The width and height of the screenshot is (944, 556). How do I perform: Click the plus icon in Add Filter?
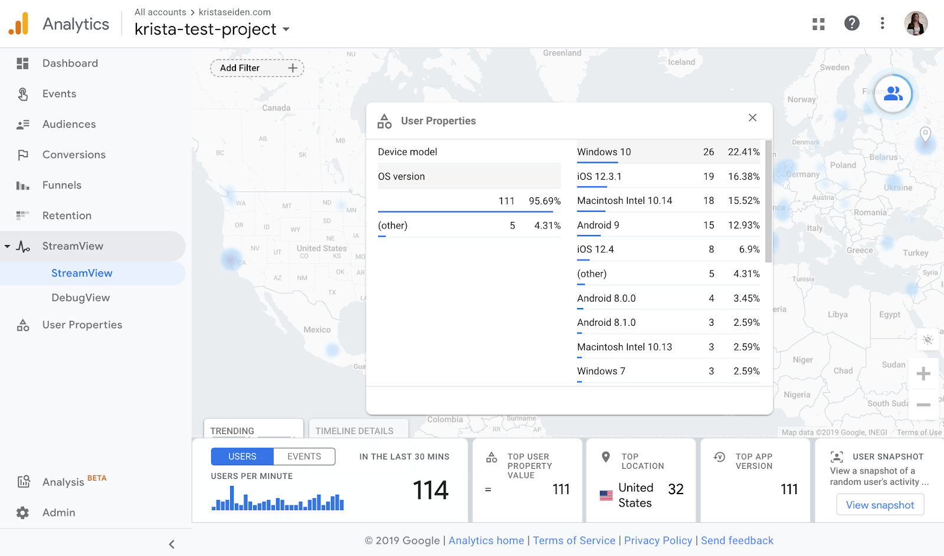click(293, 68)
